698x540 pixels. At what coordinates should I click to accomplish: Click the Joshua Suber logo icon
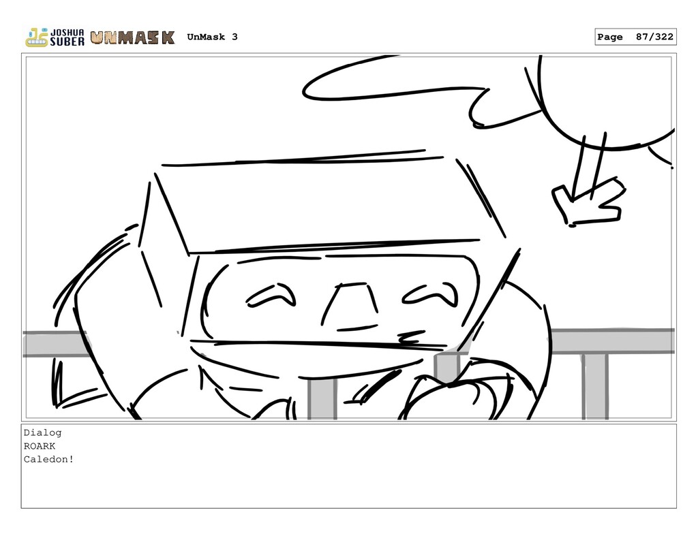click(x=55, y=37)
